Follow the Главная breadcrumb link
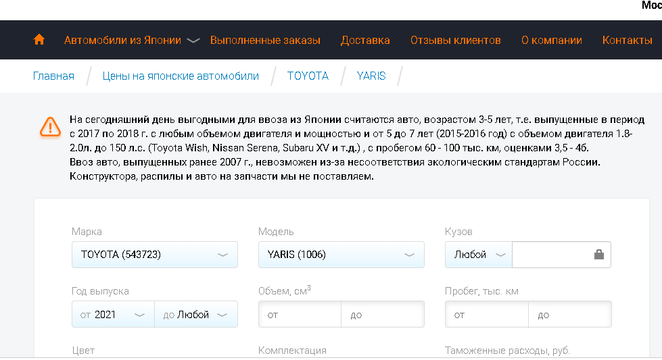The width and height of the screenshot is (662, 360). pos(53,76)
